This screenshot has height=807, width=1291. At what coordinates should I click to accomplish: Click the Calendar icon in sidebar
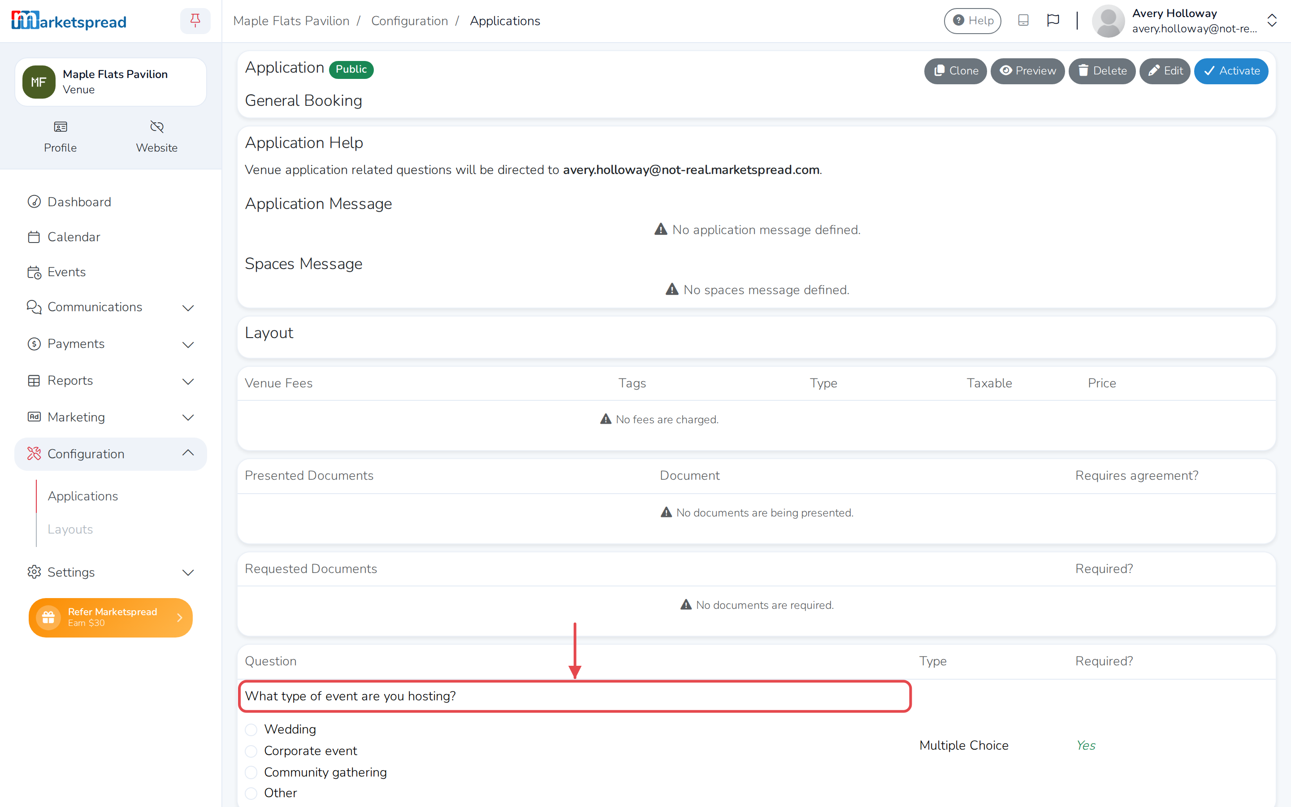coord(34,237)
